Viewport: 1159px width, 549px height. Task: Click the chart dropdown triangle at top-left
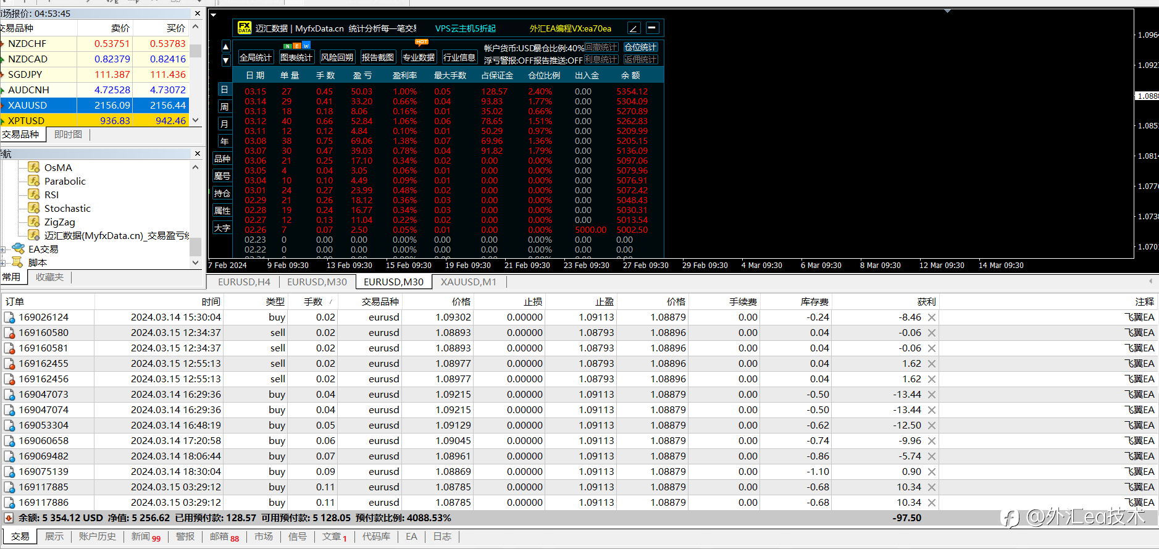point(214,14)
